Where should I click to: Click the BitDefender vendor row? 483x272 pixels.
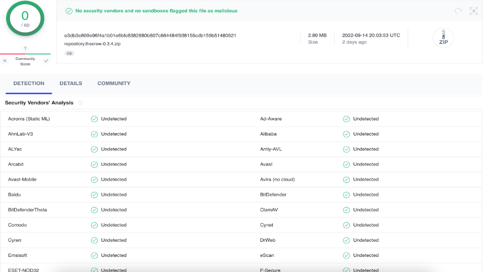(x=273, y=194)
